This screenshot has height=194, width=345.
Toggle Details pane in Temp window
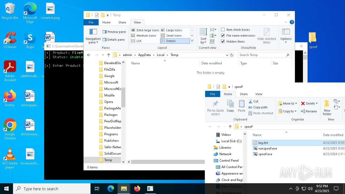pyautogui.click(x=113, y=40)
